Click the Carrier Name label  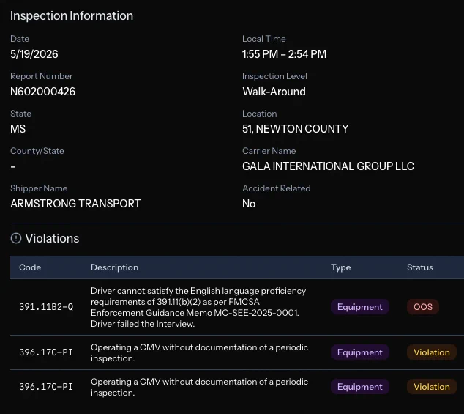point(269,151)
